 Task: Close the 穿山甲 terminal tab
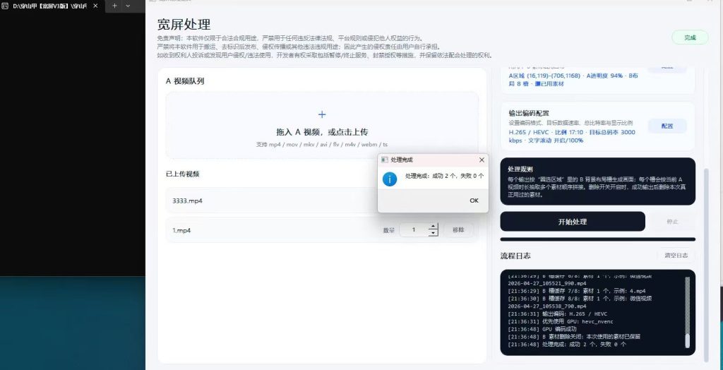(x=95, y=6)
